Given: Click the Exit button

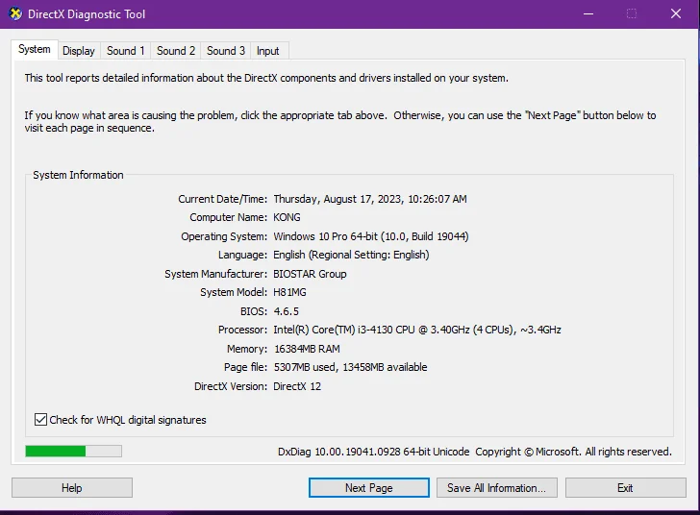Looking at the screenshot, I should pyautogui.click(x=625, y=488).
